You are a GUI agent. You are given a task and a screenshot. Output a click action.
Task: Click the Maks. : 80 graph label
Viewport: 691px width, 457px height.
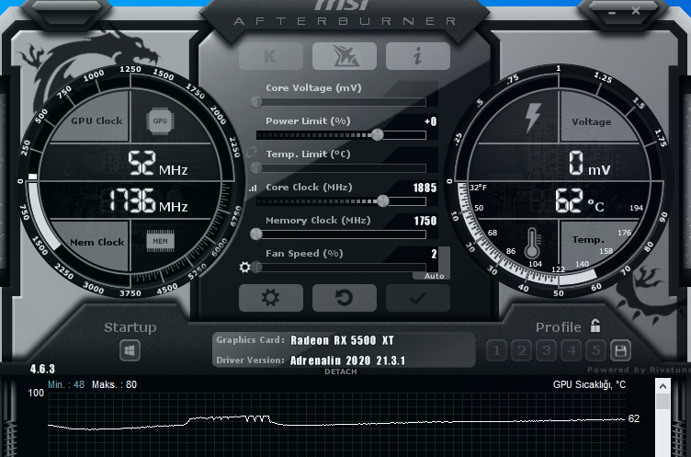(114, 384)
